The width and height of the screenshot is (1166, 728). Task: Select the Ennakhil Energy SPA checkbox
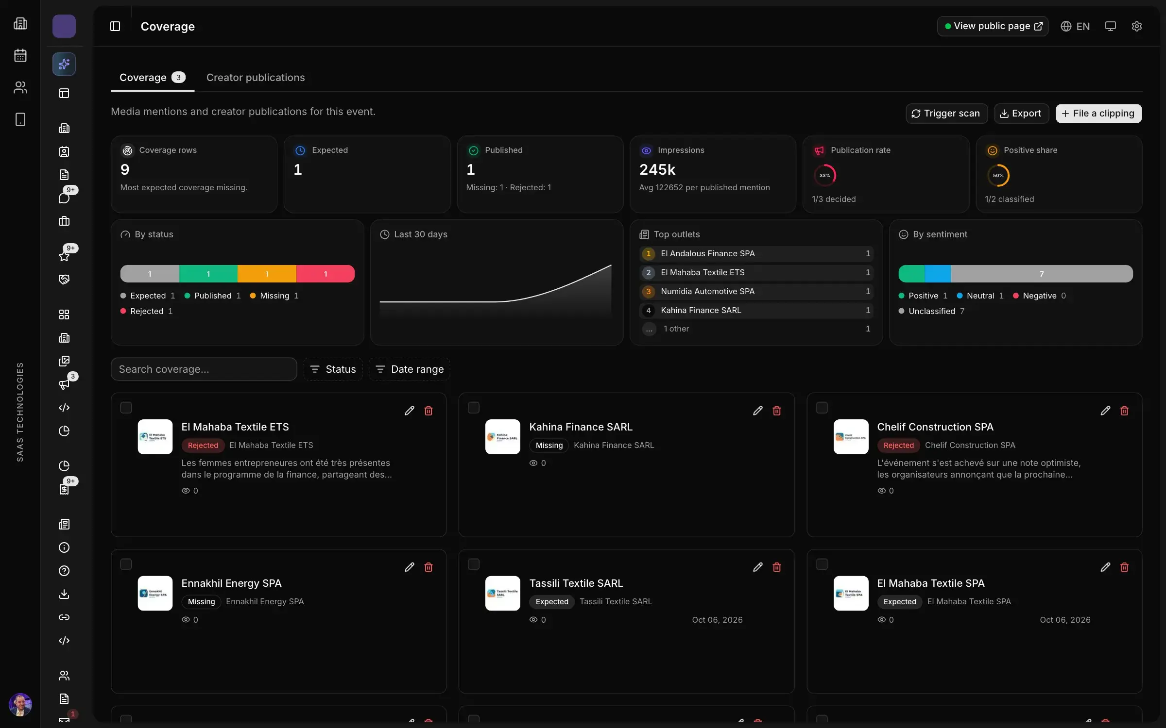tap(126, 564)
